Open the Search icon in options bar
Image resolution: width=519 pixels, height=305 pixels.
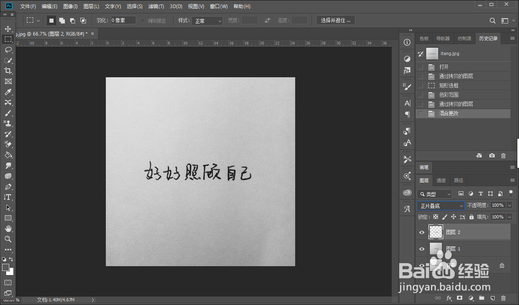point(493,21)
